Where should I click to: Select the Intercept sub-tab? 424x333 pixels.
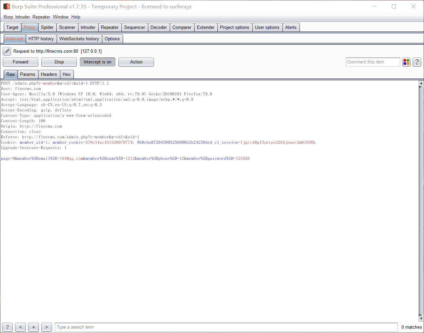15,39
